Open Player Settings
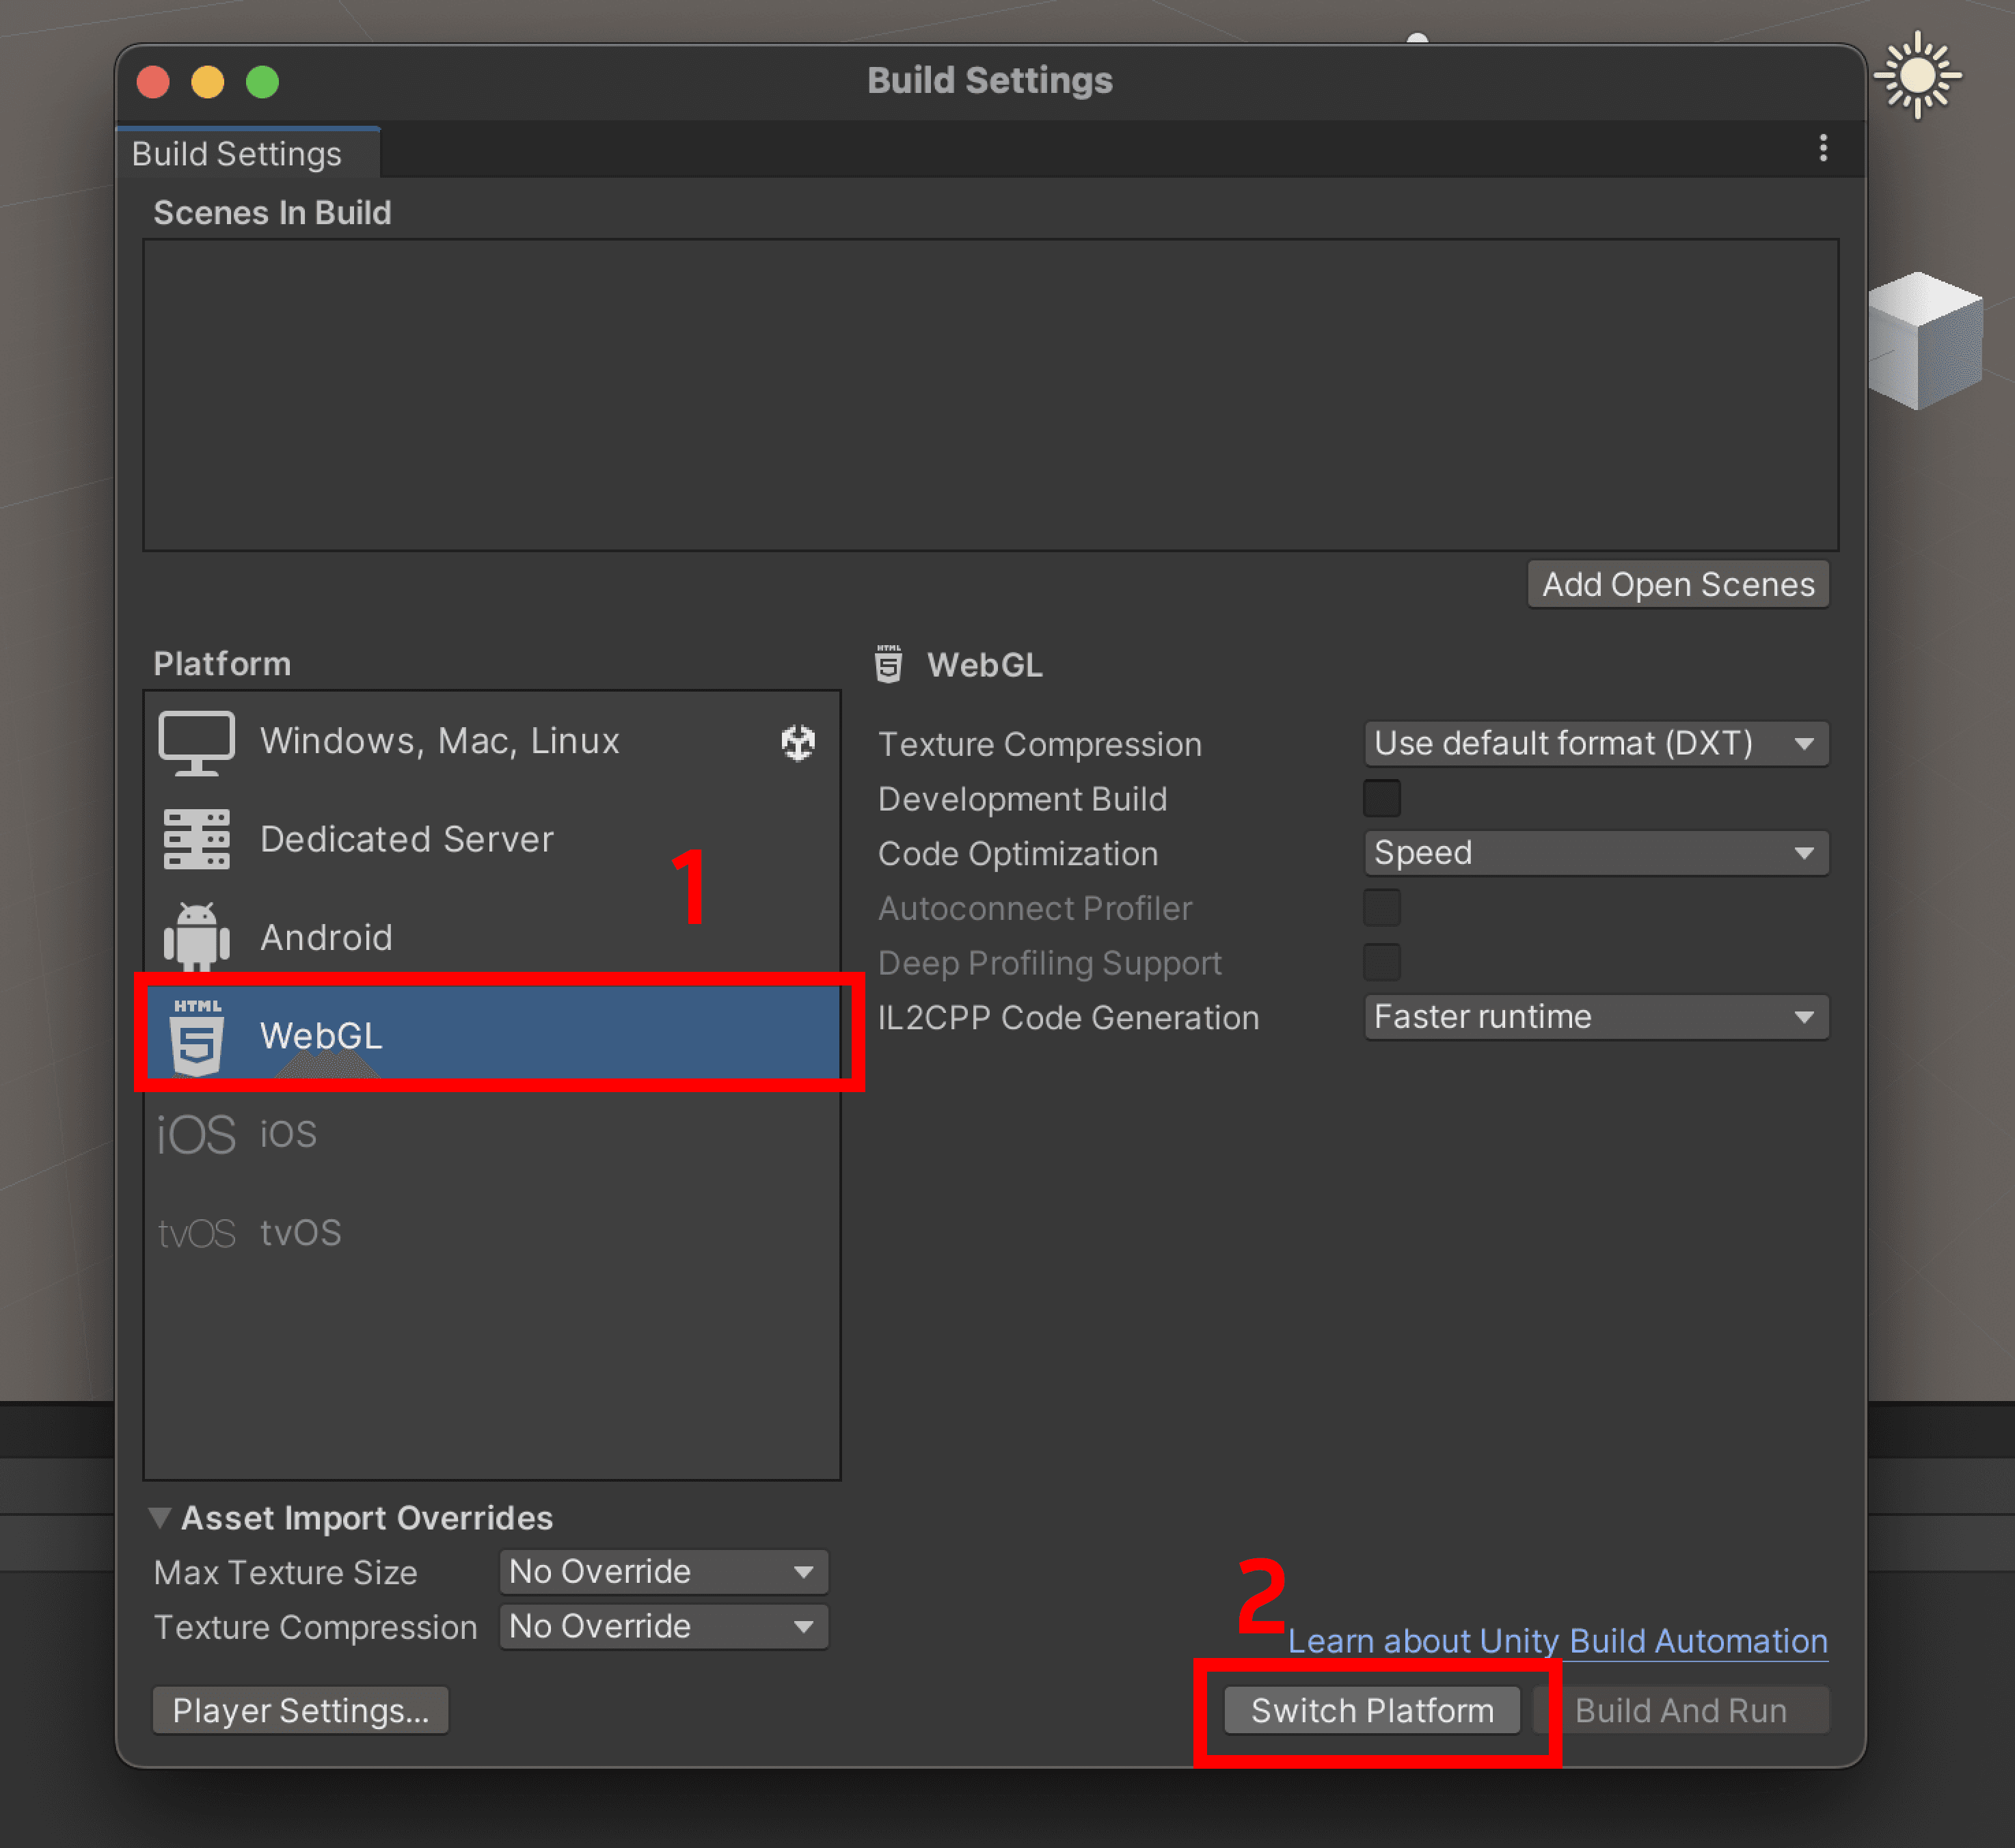 point(300,1711)
